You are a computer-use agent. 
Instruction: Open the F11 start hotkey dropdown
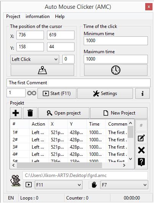pos(58,185)
